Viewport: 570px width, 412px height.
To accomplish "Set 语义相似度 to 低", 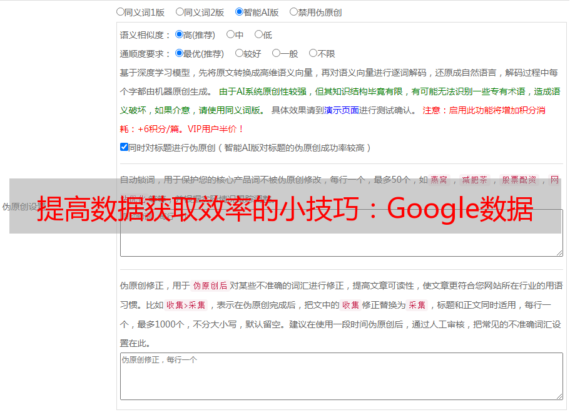I will pyautogui.click(x=258, y=34).
